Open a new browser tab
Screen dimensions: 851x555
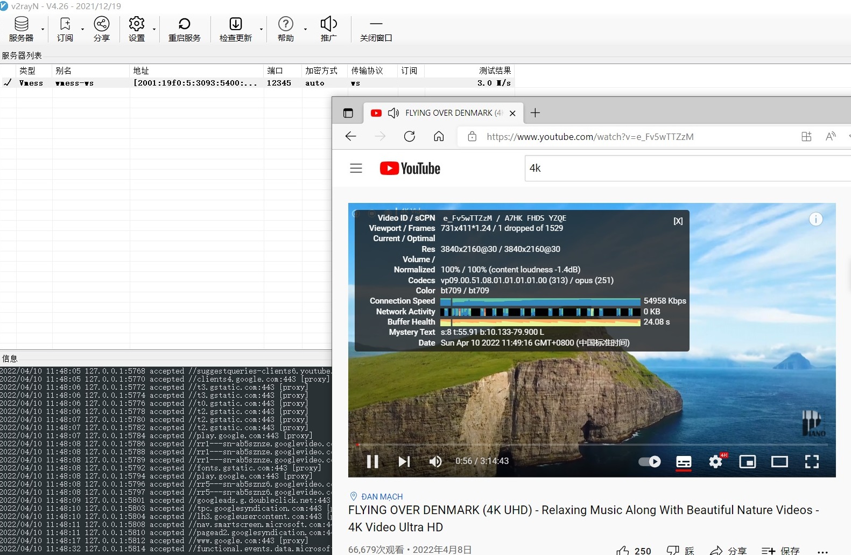click(x=535, y=113)
